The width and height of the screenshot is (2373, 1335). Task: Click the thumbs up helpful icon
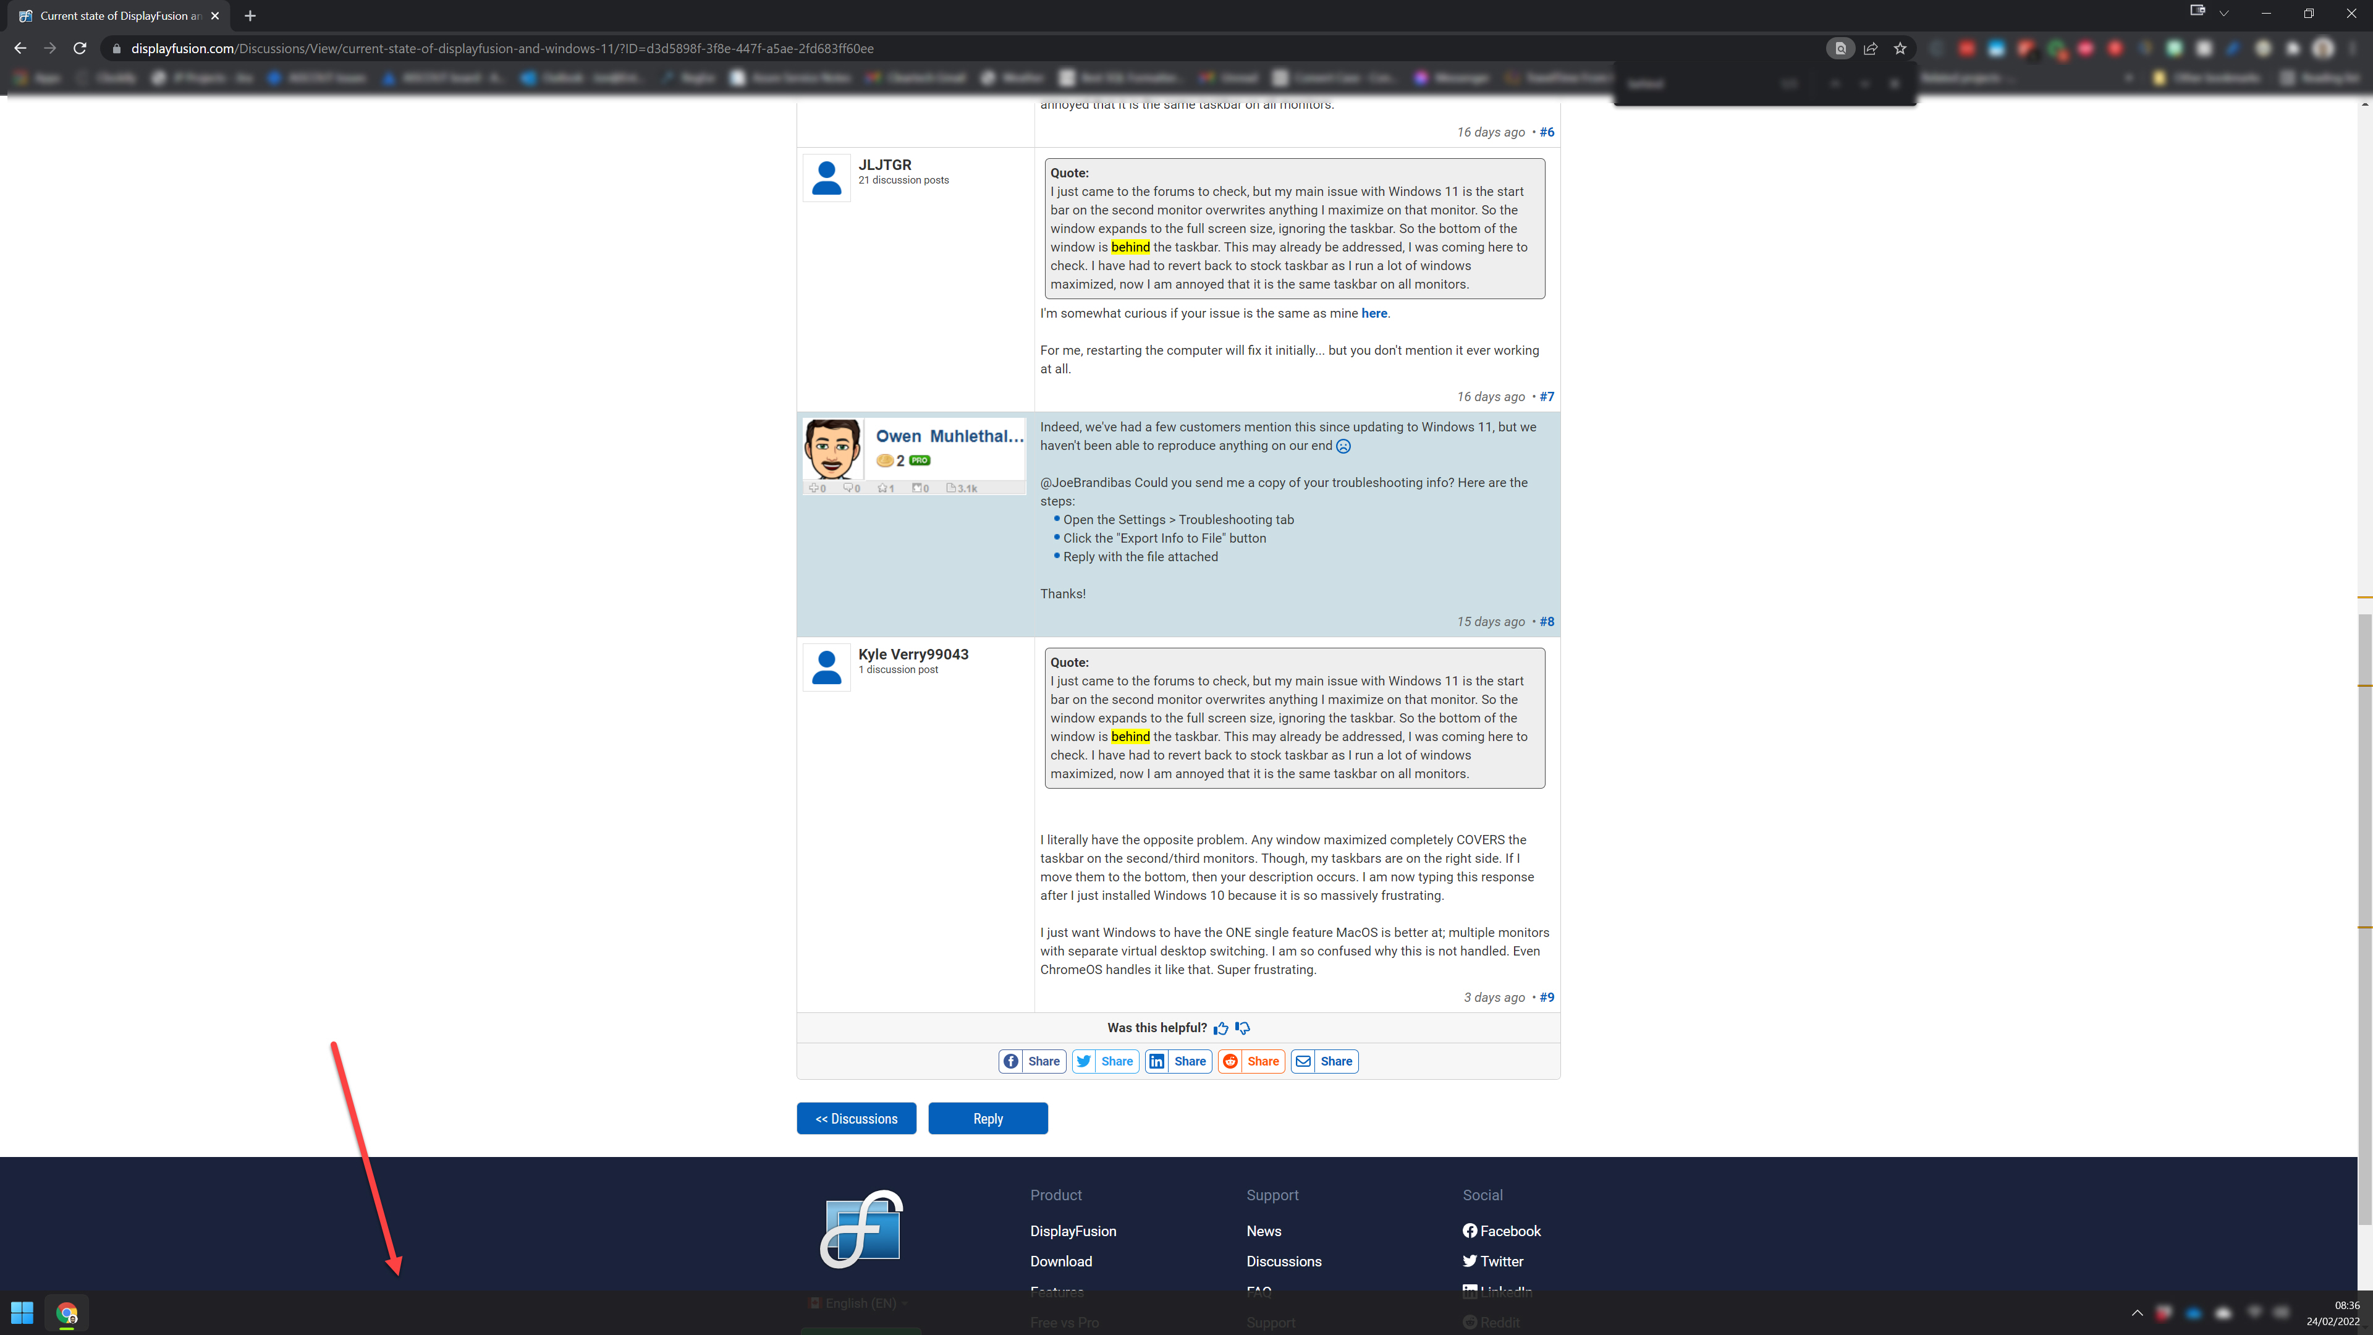1220,1028
